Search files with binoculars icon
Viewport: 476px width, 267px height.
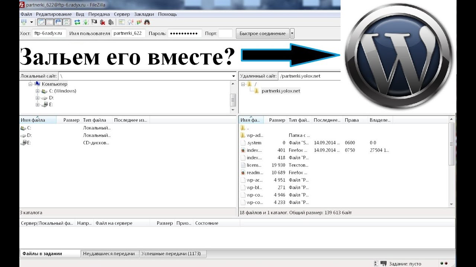click(147, 22)
